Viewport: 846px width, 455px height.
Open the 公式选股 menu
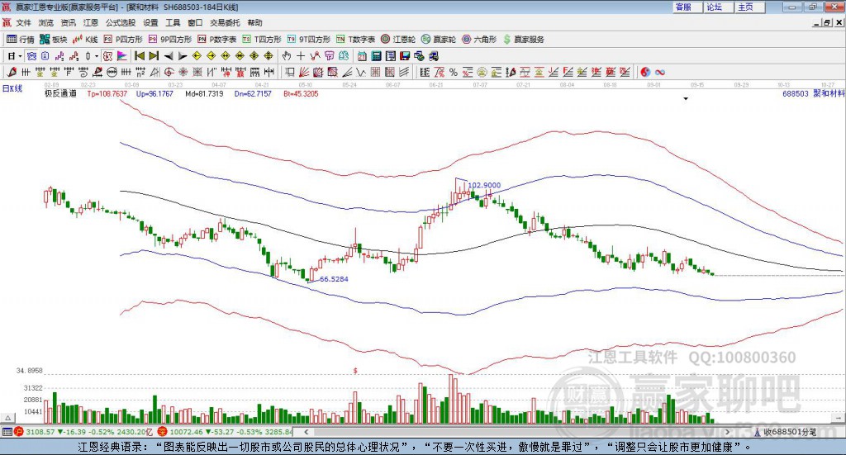121,22
